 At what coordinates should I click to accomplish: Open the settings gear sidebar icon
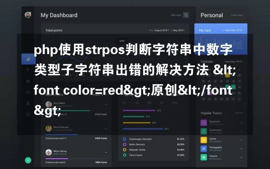(28, 114)
